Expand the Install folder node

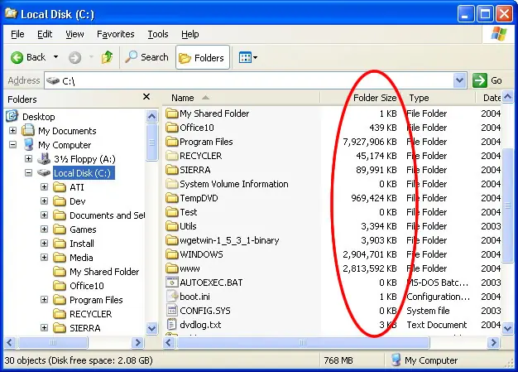click(x=44, y=244)
